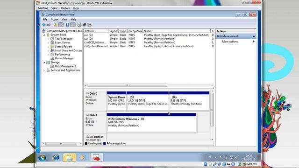The image size is (299, 168).
Task: Open the VirtualBox Devices menu
Action: (x=65, y=8)
